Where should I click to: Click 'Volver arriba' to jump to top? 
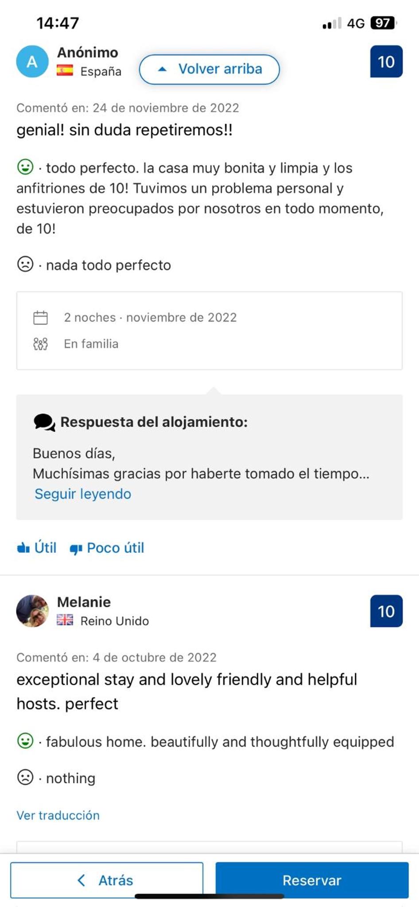(x=209, y=69)
